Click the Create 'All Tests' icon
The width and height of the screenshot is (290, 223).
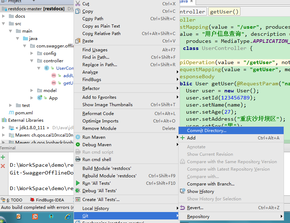pyautogui.click(x=78, y=200)
